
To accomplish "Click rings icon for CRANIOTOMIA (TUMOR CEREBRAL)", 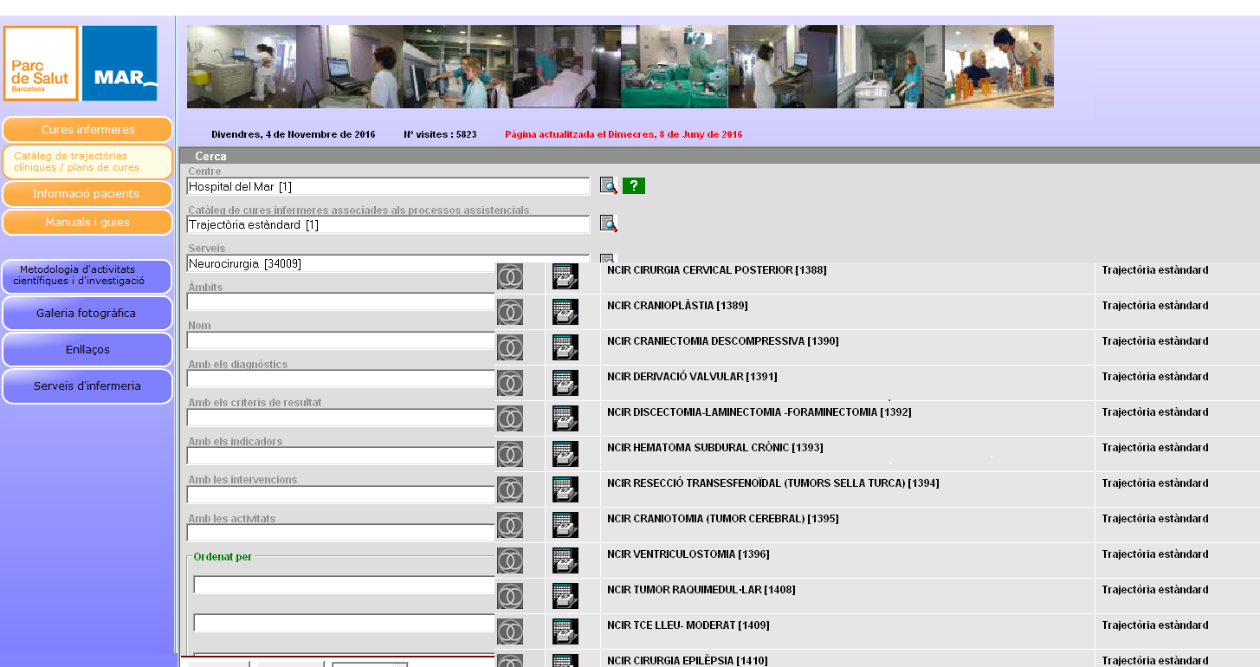I will click(510, 525).
